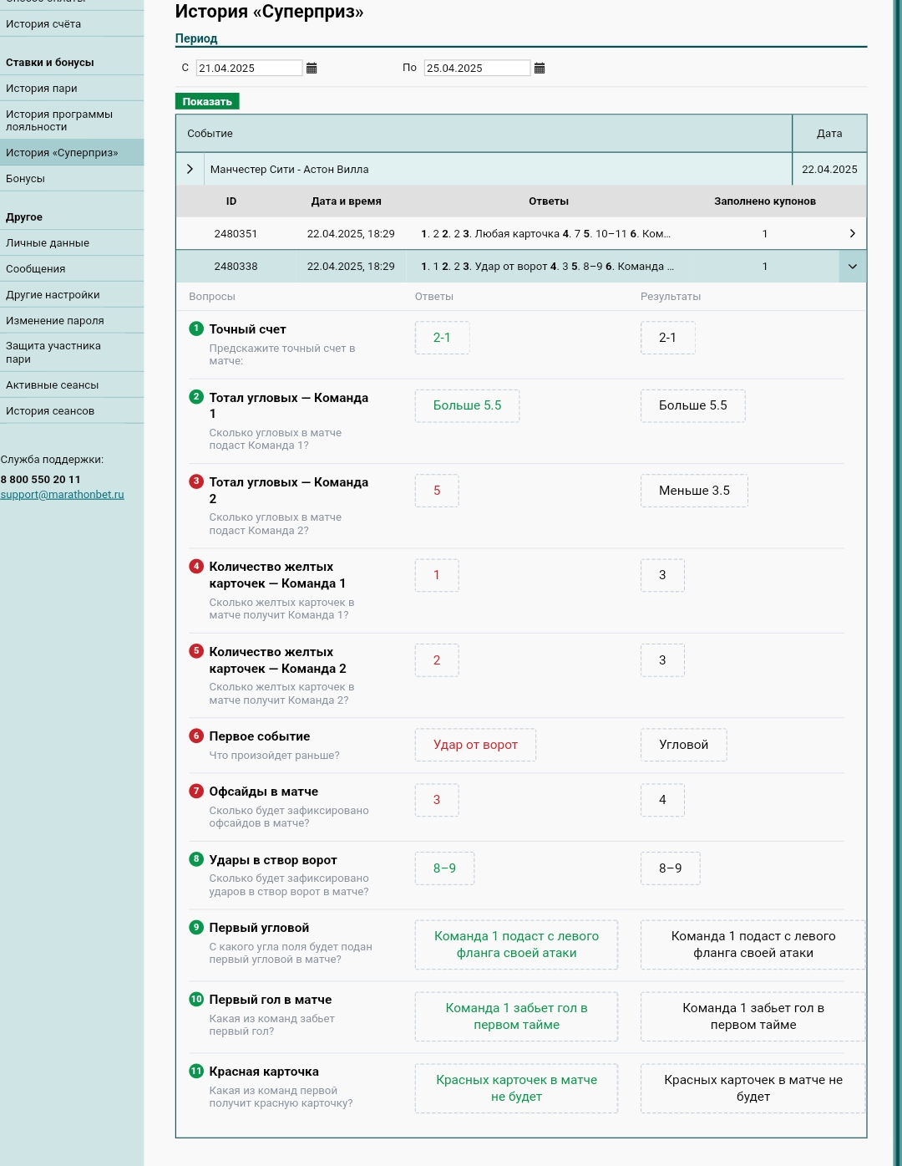The width and height of the screenshot is (902, 1166).
Task: Collapse coupon 2480338 details
Action: click(x=852, y=267)
